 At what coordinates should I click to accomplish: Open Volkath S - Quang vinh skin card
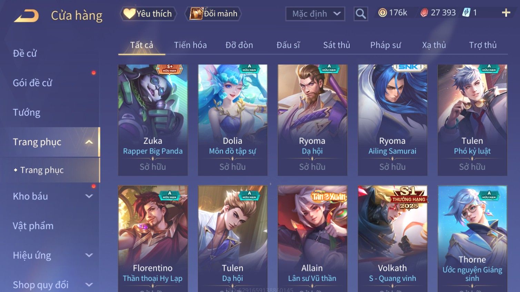[392, 239]
